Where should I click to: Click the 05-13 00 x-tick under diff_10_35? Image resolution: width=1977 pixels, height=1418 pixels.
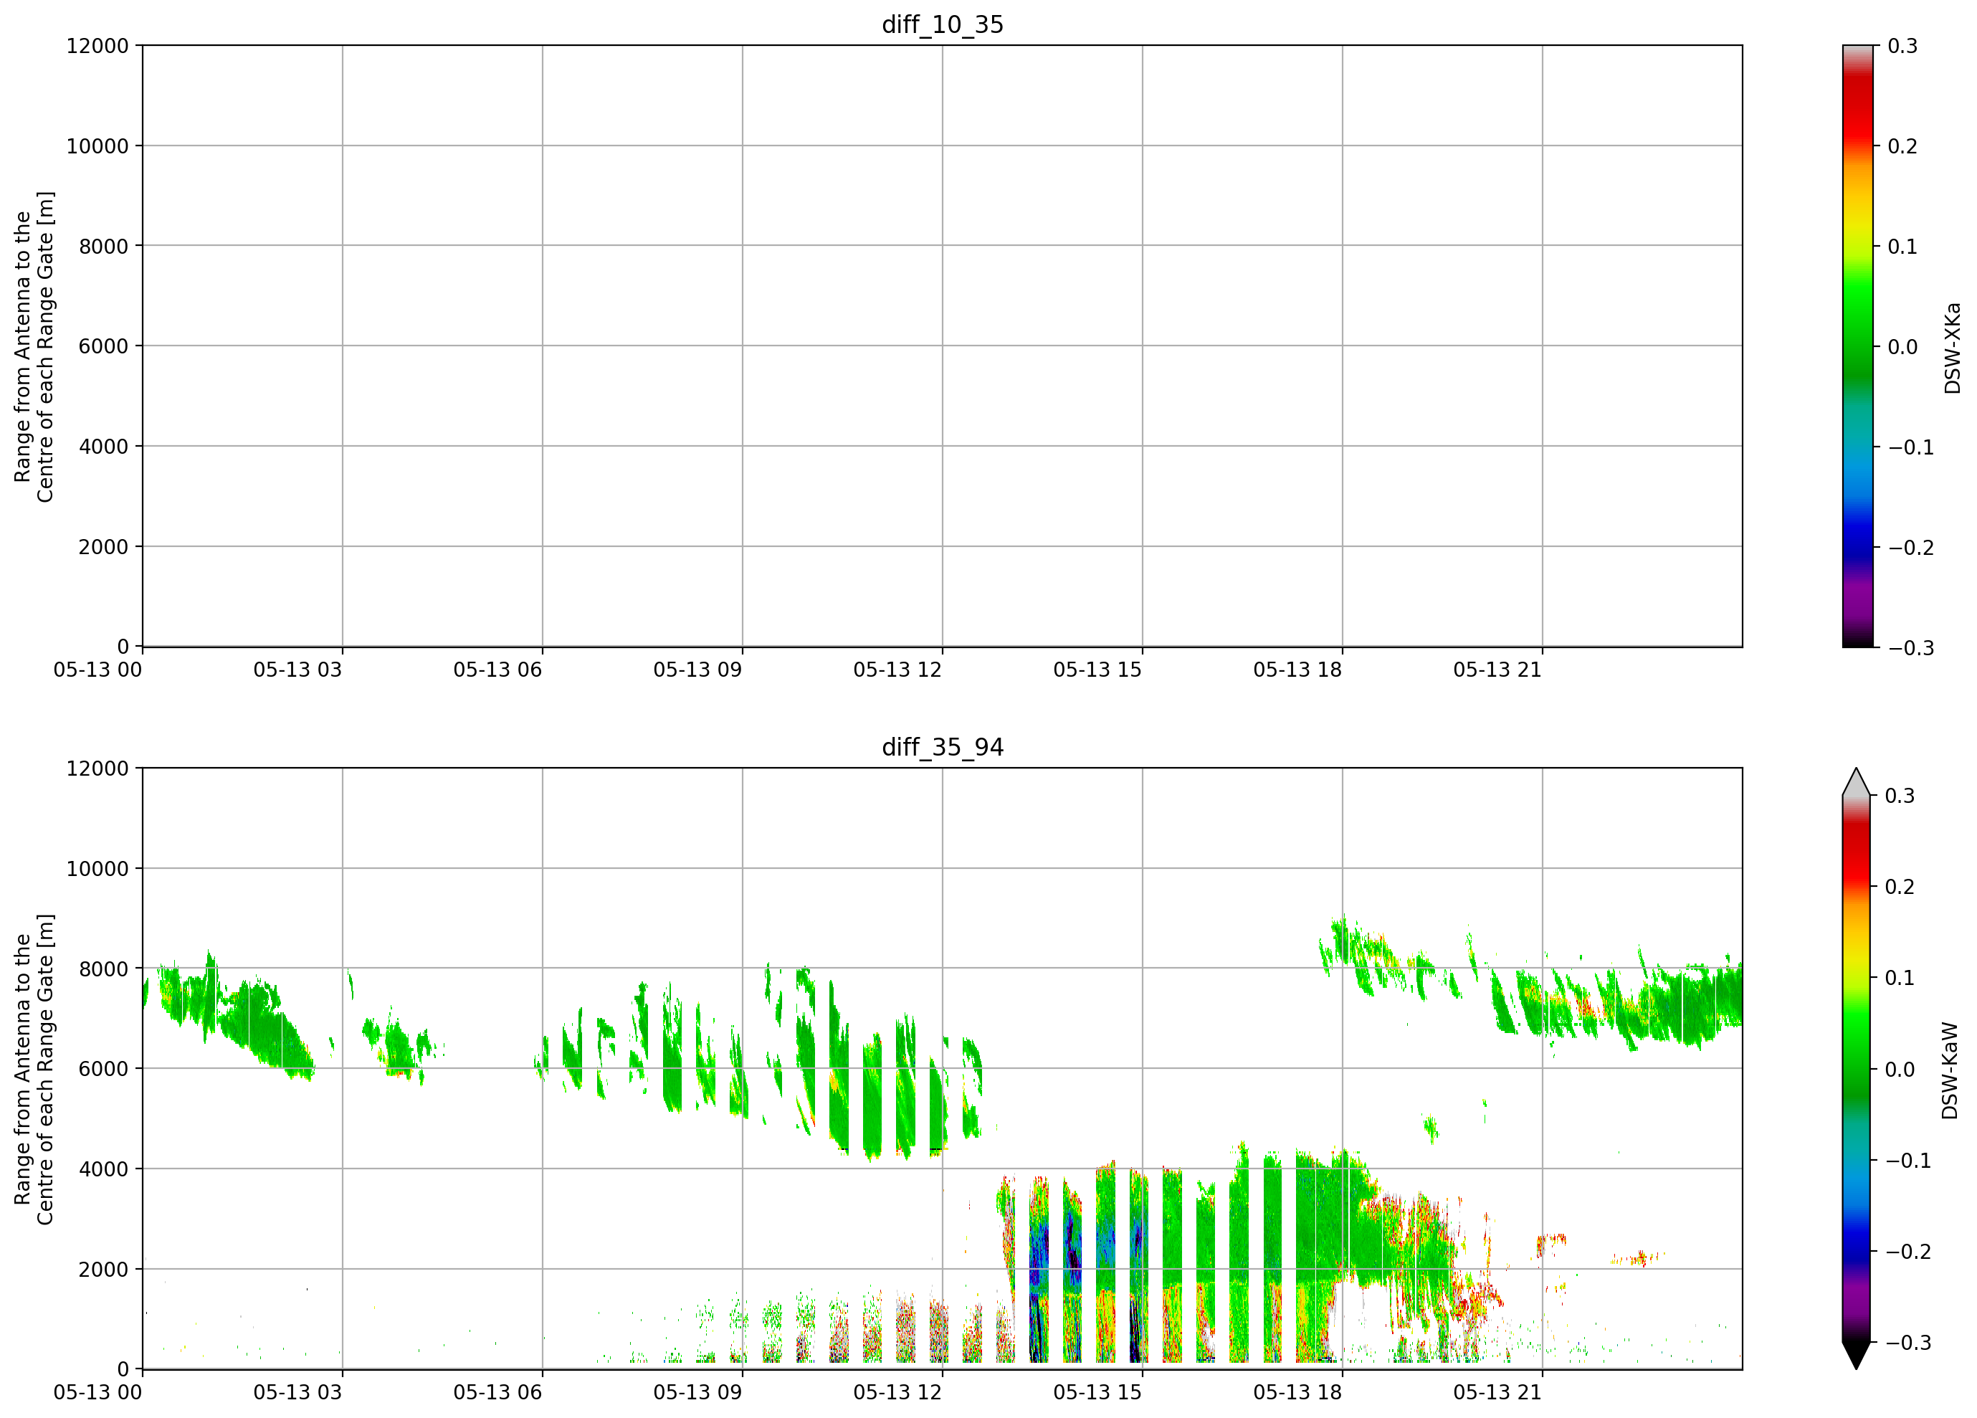pos(97,670)
